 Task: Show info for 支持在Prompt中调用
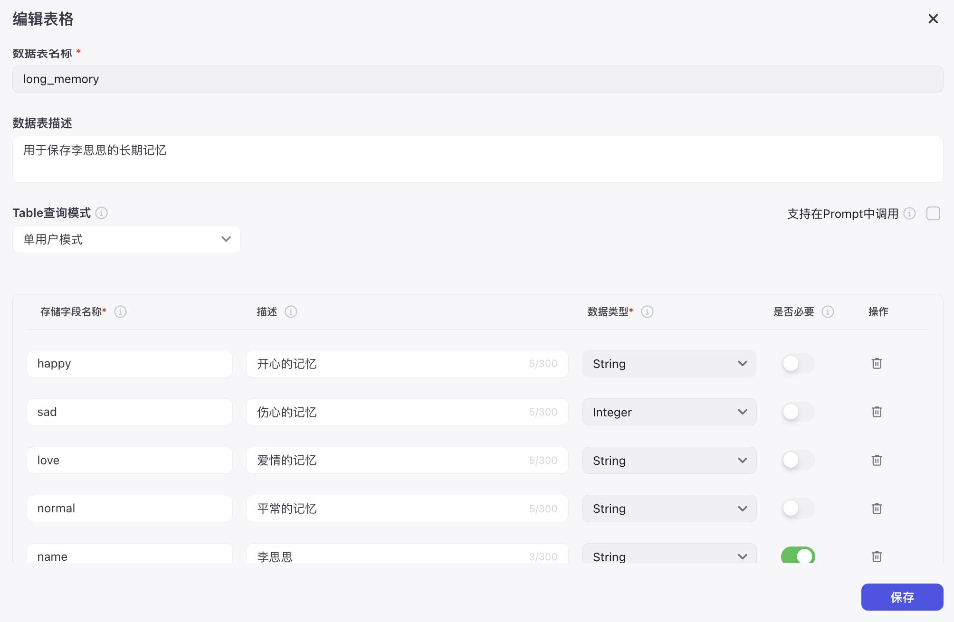909,214
